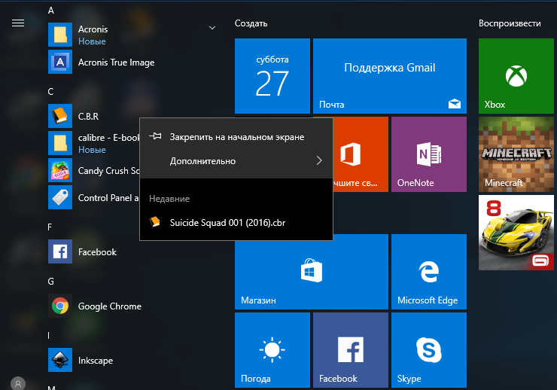Launch Inkscape icon
557x390 pixels.
pos(60,360)
